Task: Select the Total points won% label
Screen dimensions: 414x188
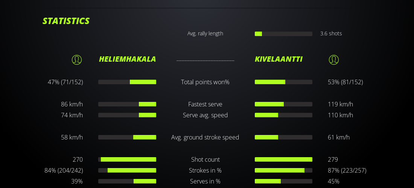Action: tap(205, 82)
